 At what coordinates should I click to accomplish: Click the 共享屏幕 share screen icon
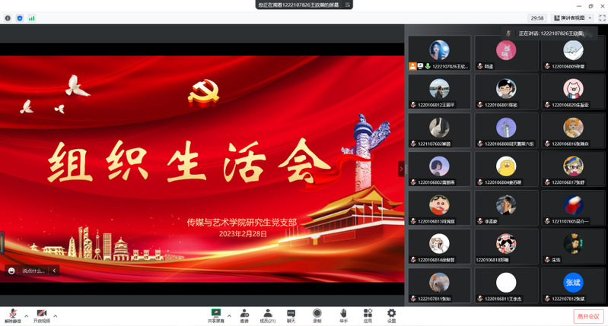(215, 314)
